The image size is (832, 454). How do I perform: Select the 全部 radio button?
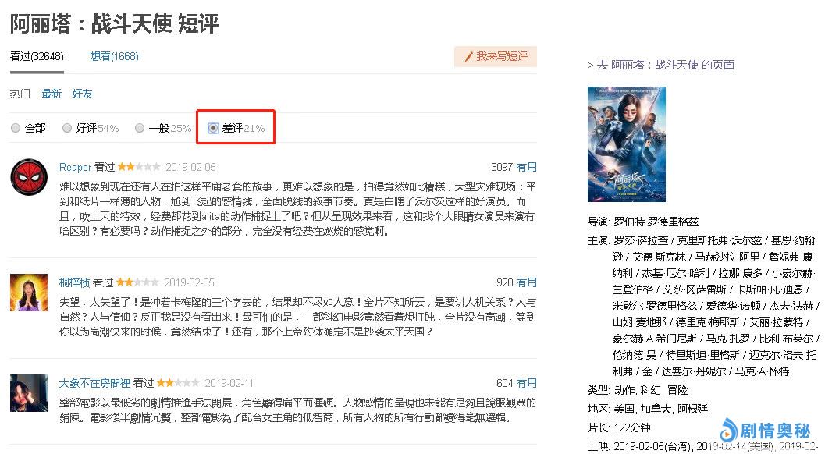pos(16,128)
